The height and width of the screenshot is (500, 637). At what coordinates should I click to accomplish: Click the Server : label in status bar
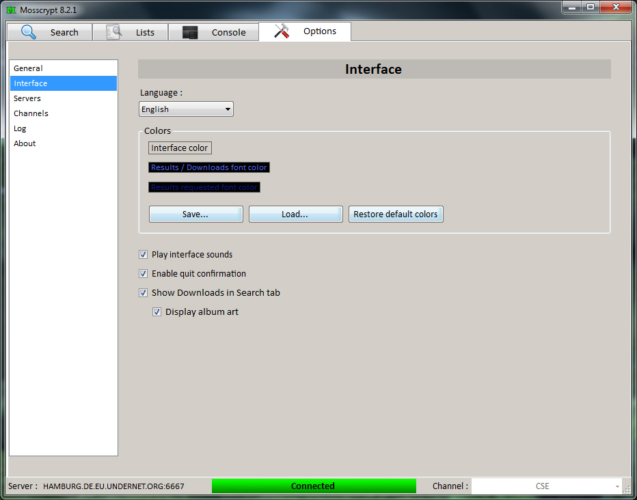pos(23,486)
